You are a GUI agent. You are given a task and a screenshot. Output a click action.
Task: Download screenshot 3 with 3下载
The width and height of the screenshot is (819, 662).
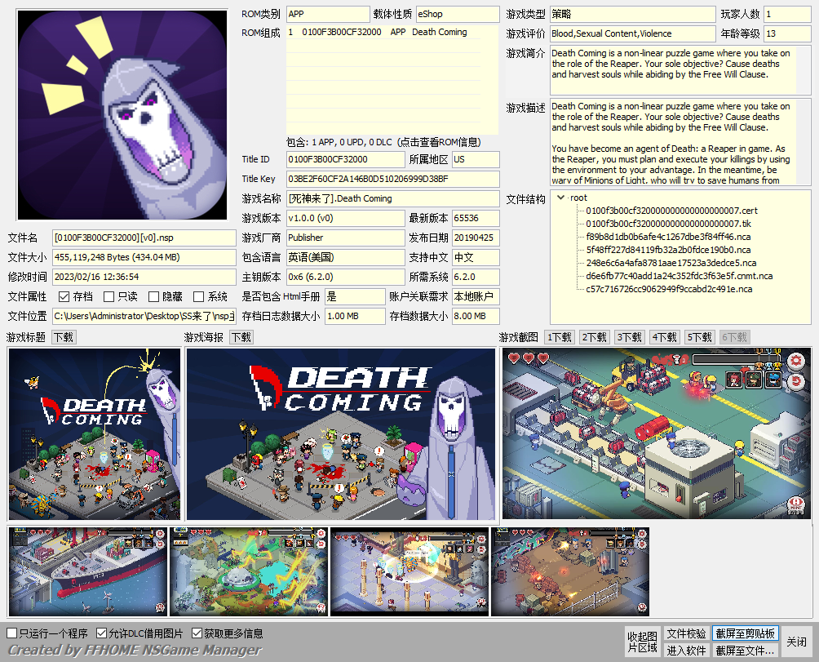tap(630, 338)
